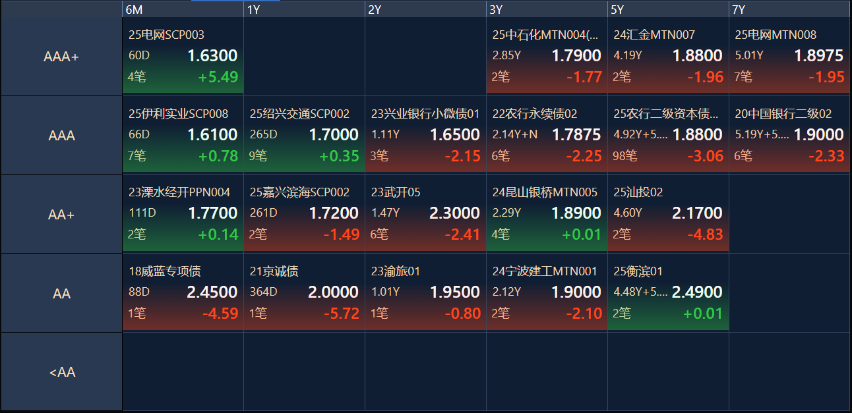Click trade count 98笔
Image resolution: width=852 pixels, height=413 pixels.
[x=625, y=156]
